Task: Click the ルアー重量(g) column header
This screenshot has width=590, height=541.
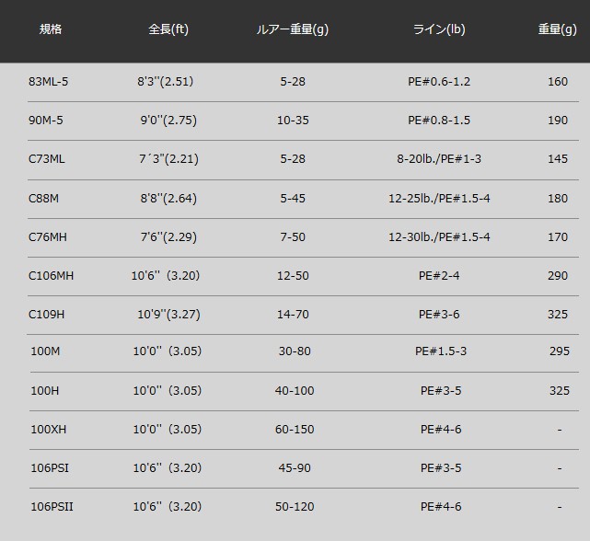Action: 293,29
